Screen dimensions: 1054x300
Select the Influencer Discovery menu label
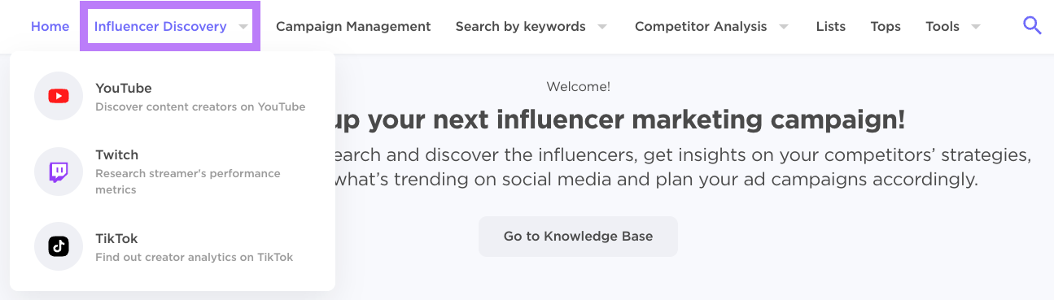point(160,26)
